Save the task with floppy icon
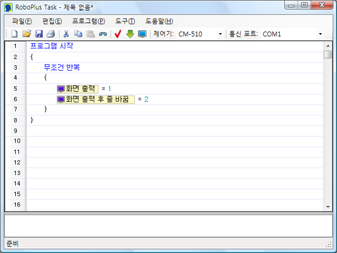Viewport: 337px width, 253px height. pyautogui.click(x=39, y=34)
